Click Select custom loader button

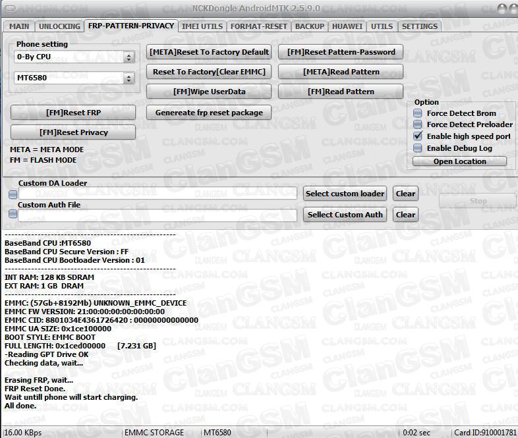click(345, 194)
